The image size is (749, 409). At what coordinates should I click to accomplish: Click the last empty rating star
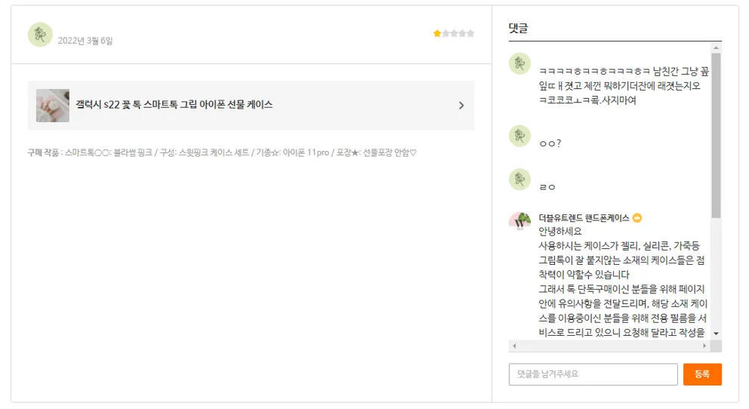[x=471, y=33]
